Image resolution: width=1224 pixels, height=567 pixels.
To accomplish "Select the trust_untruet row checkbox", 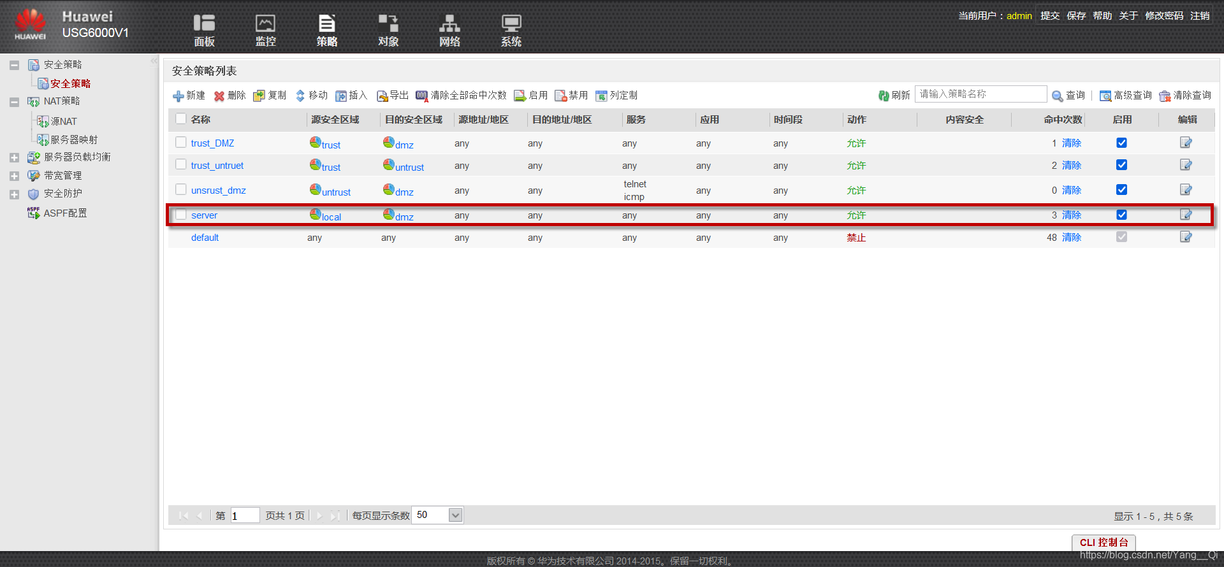I will [x=181, y=164].
